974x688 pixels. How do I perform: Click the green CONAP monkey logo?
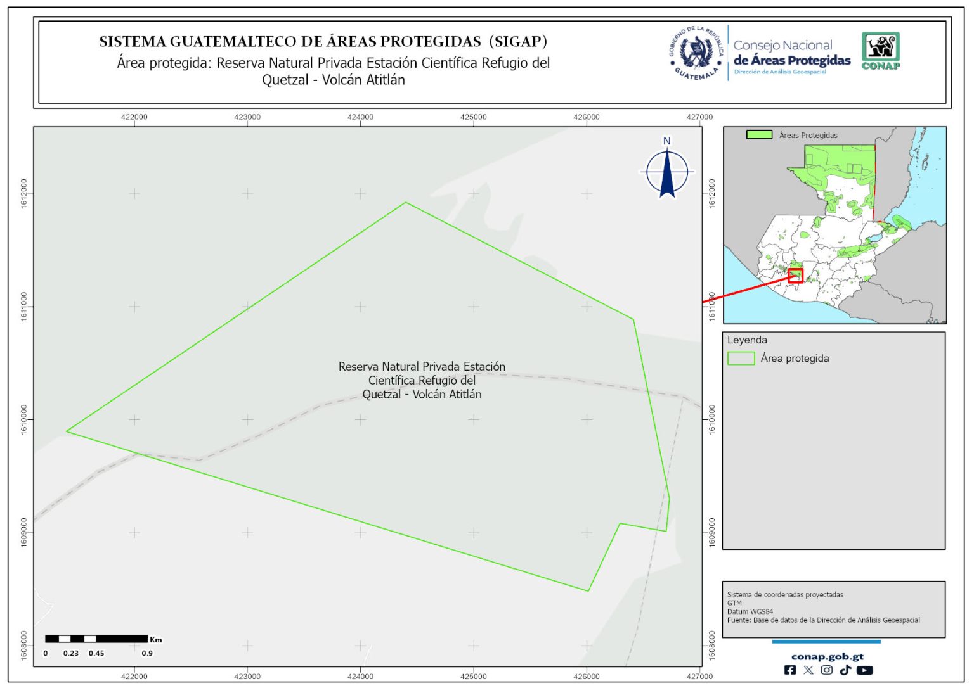click(x=880, y=51)
